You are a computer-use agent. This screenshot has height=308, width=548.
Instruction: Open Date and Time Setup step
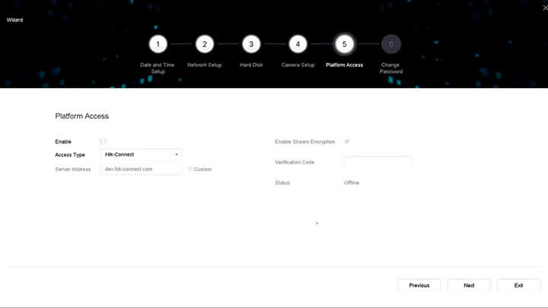coord(158,68)
